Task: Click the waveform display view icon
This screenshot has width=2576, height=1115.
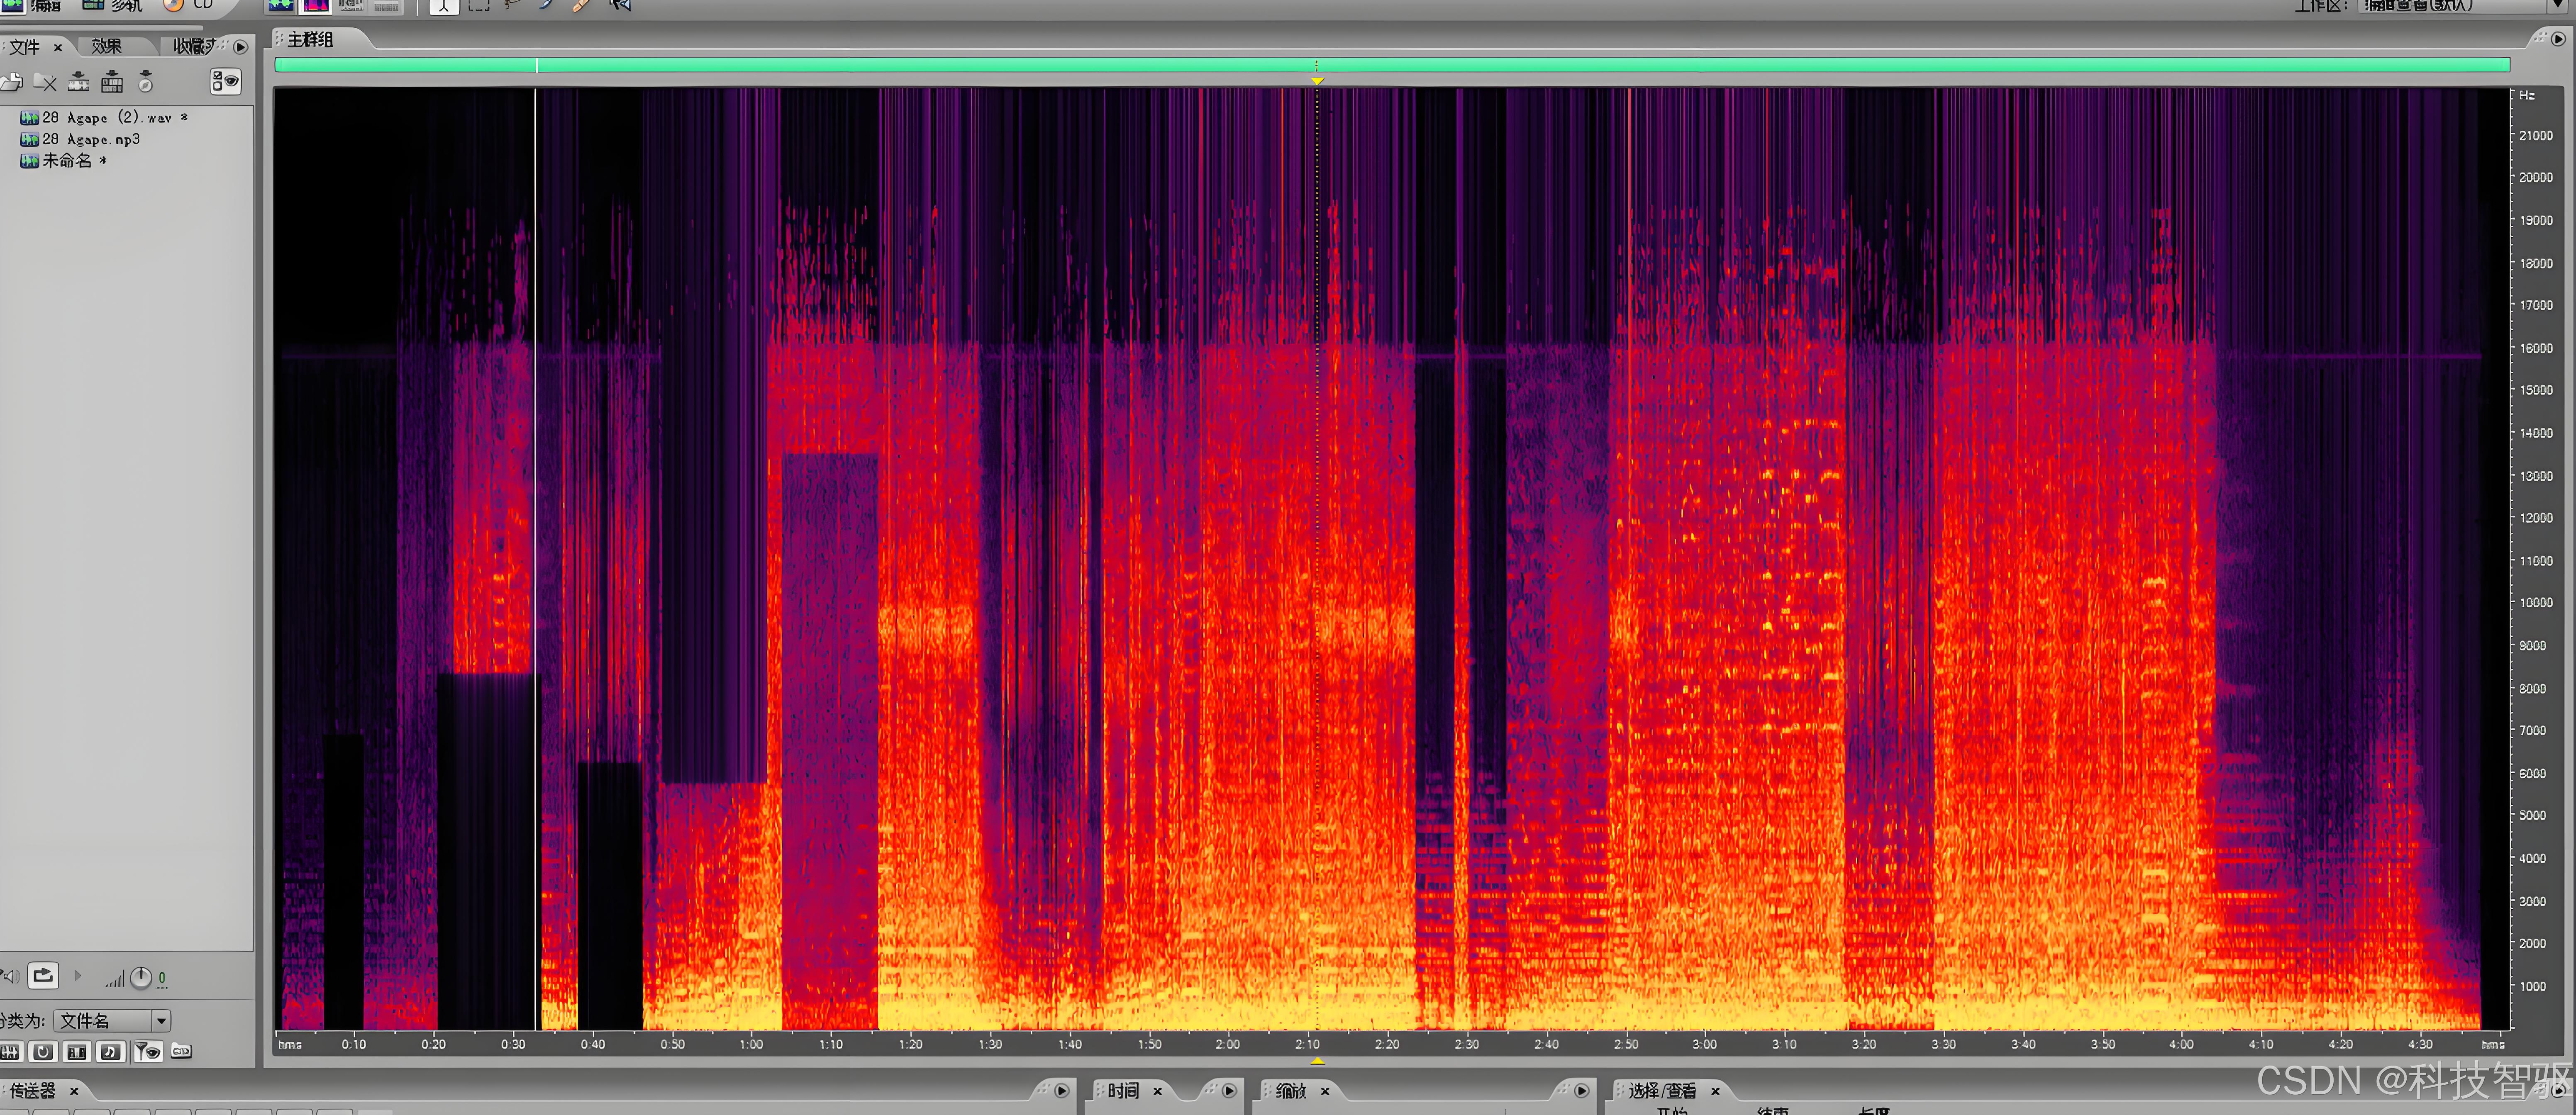Action: pyautogui.click(x=281, y=6)
